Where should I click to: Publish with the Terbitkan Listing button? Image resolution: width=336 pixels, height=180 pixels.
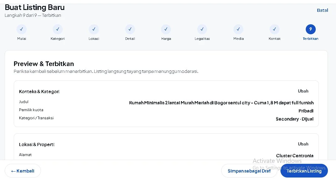point(304,171)
